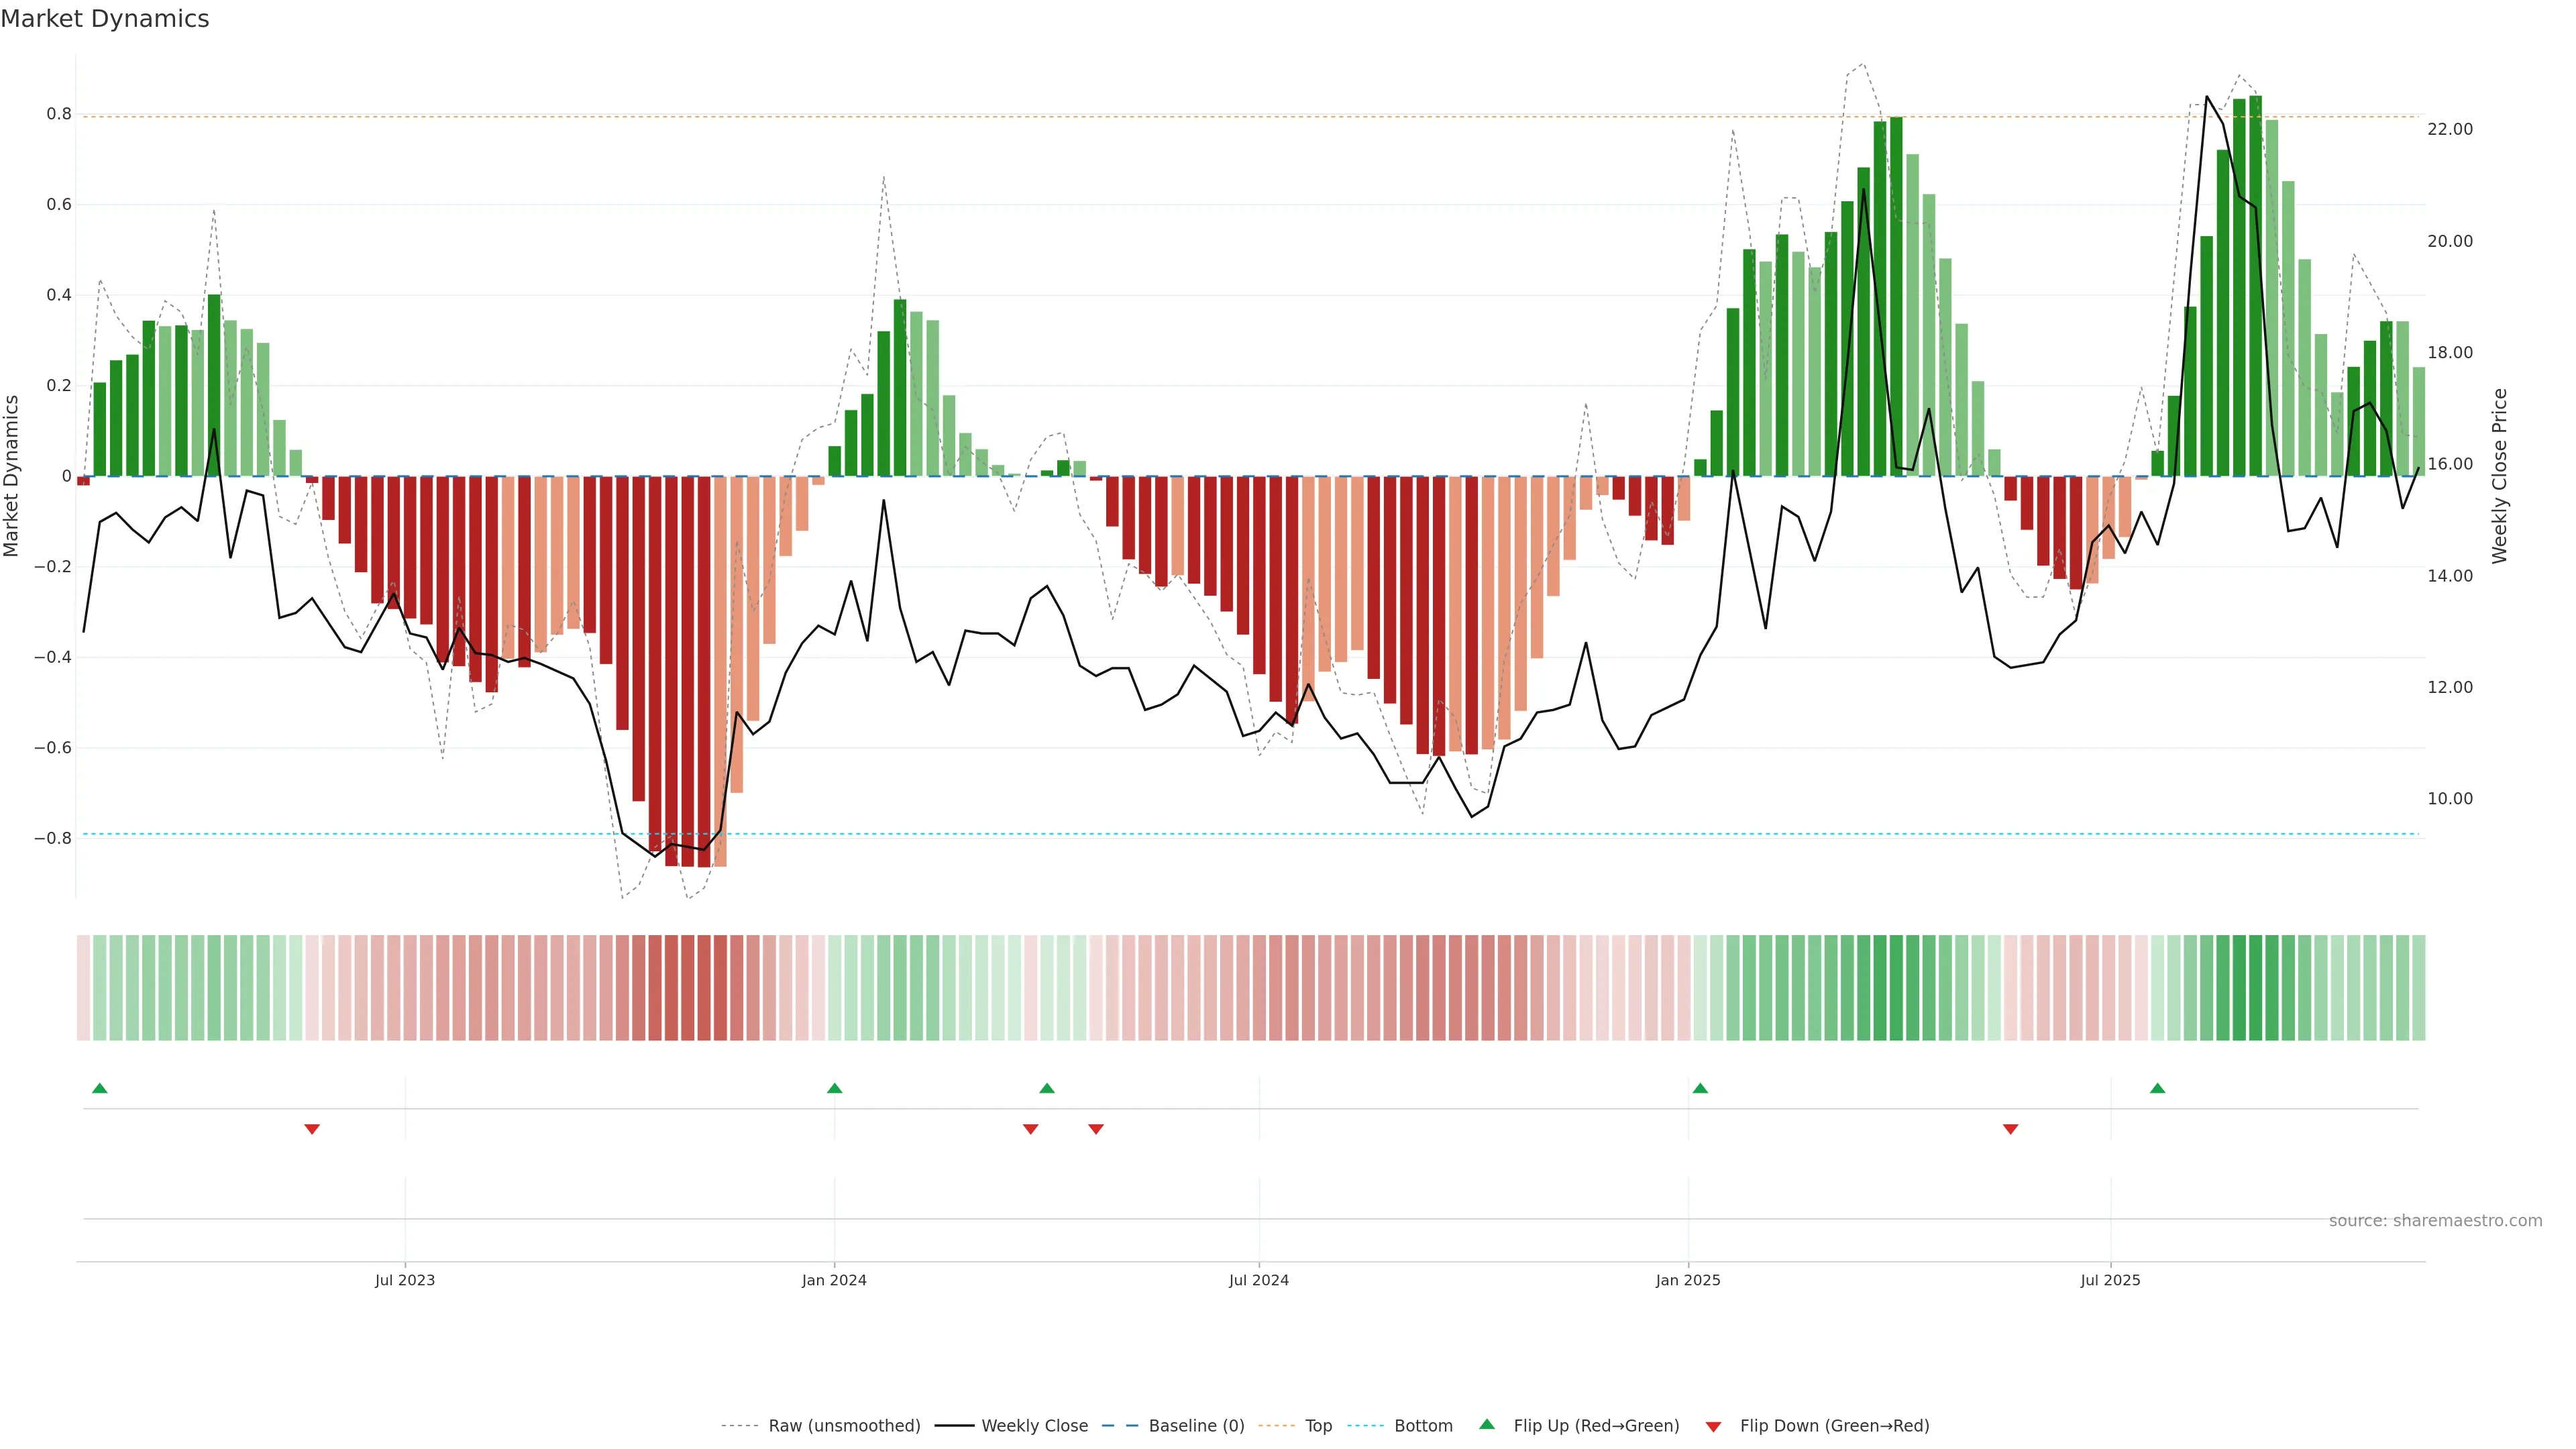This screenshot has width=2576, height=1449.
Task: Click the Weekly Close Price axis title
Action: [x=2500, y=476]
